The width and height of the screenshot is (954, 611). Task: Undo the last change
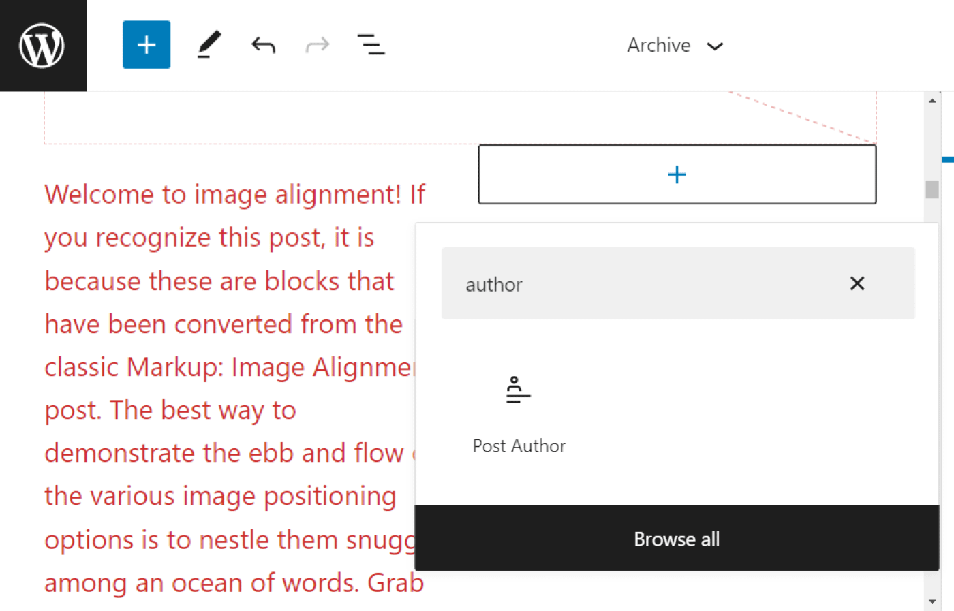point(262,44)
